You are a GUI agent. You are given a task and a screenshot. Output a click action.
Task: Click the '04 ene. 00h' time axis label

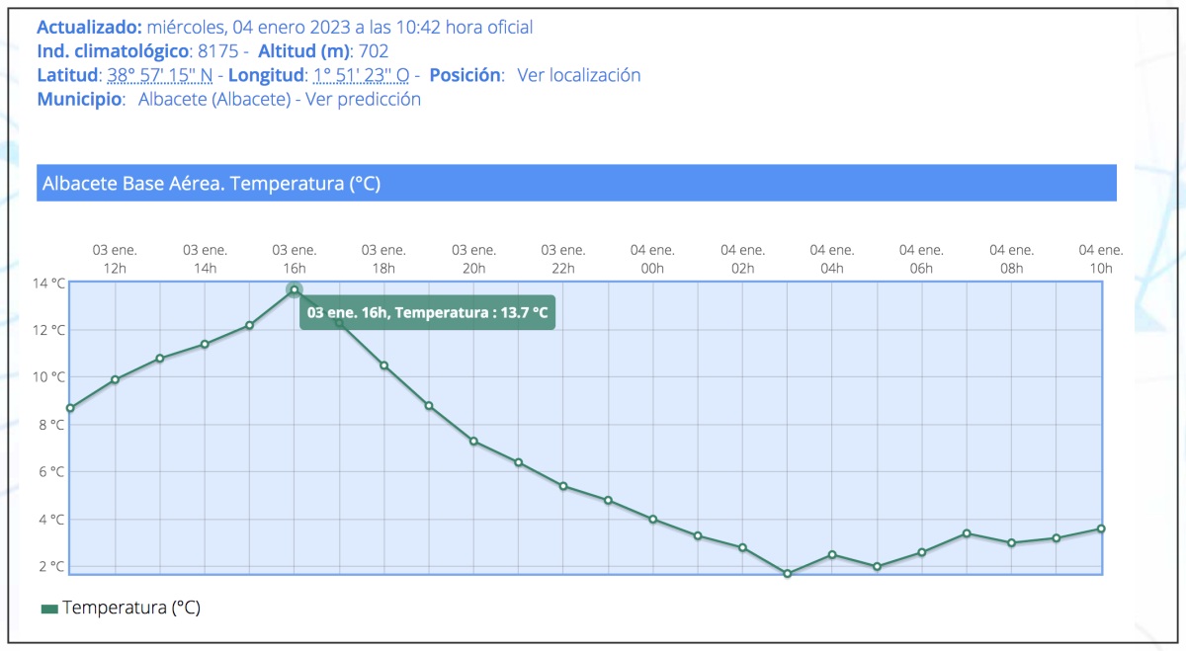[652, 259]
